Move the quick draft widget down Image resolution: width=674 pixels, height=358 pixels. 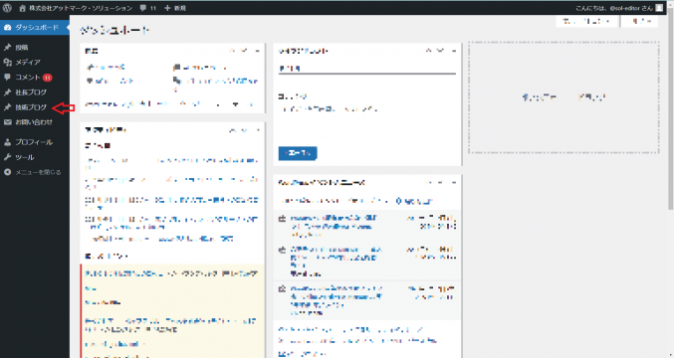pos(441,51)
